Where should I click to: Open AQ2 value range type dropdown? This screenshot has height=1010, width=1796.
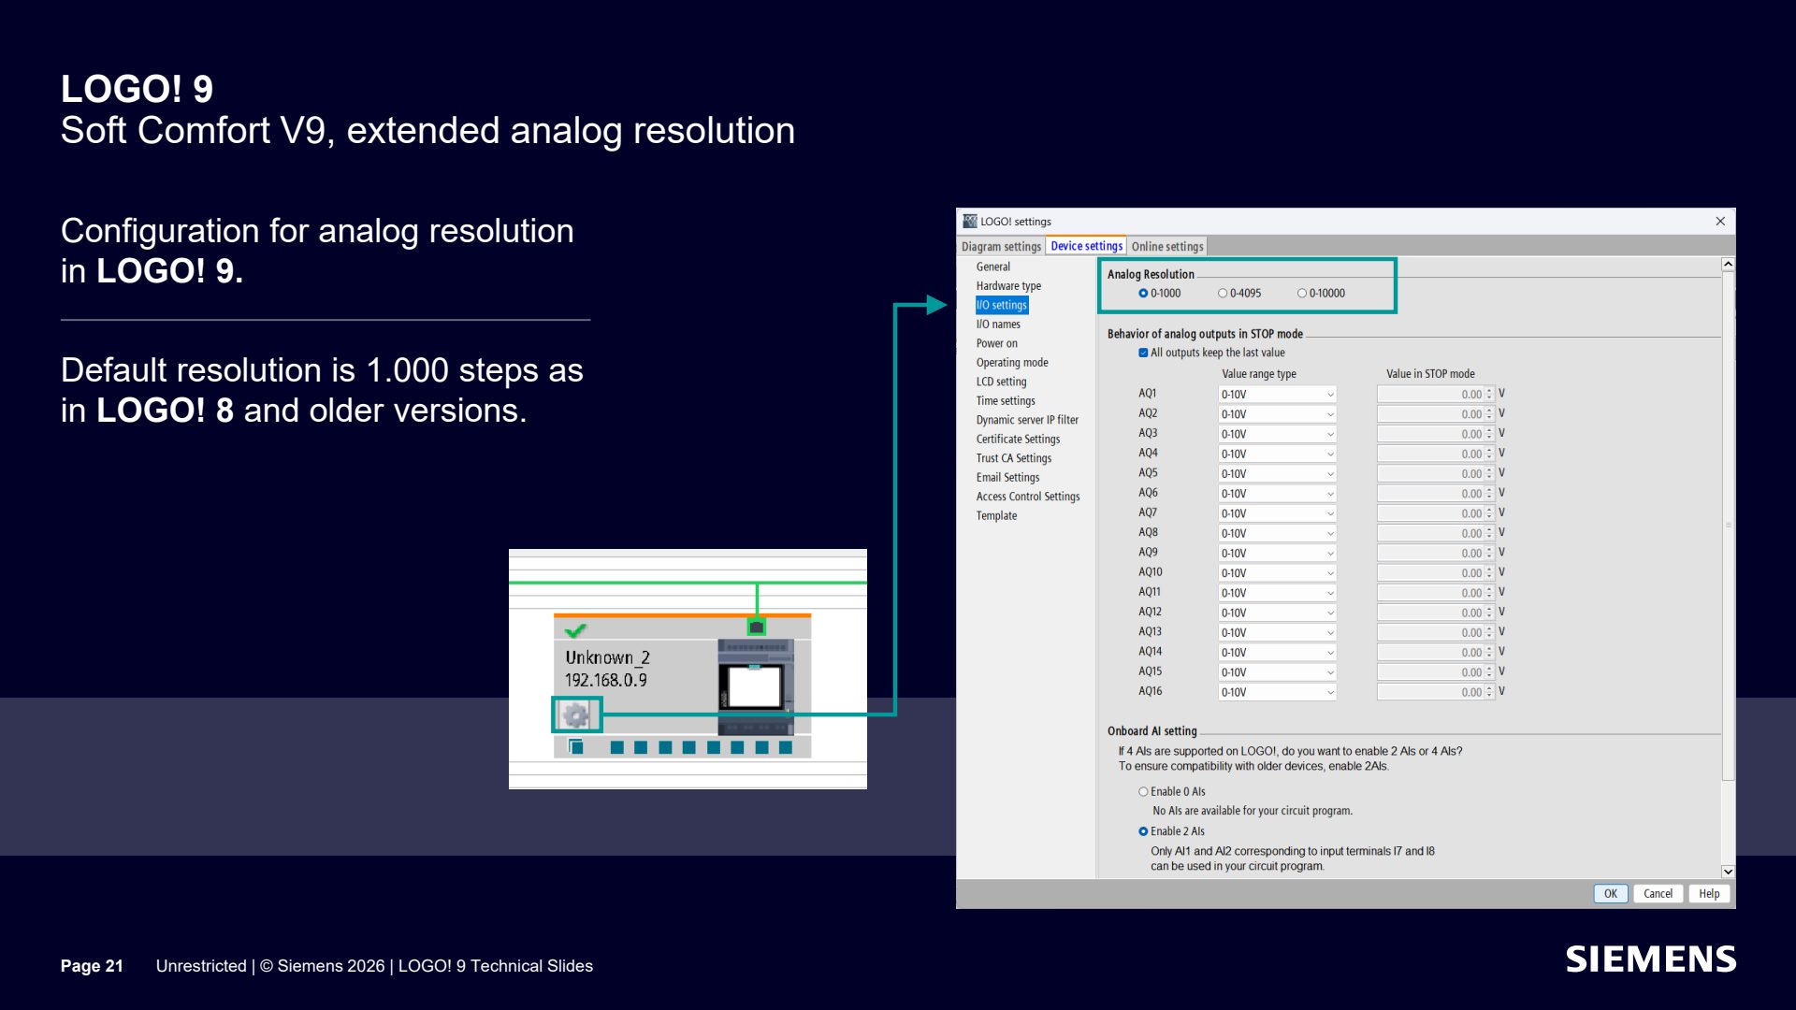coord(1277,414)
